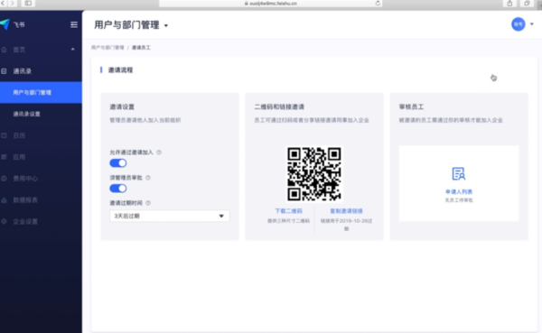Click the browser forward arrow

(13, 3)
